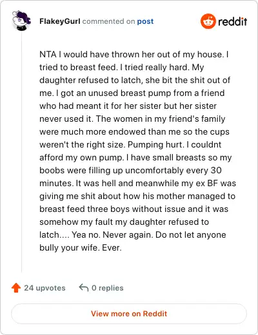The width and height of the screenshot is (258, 335).
Task: Click the 'View more on Reddit' button
Action: (129, 314)
